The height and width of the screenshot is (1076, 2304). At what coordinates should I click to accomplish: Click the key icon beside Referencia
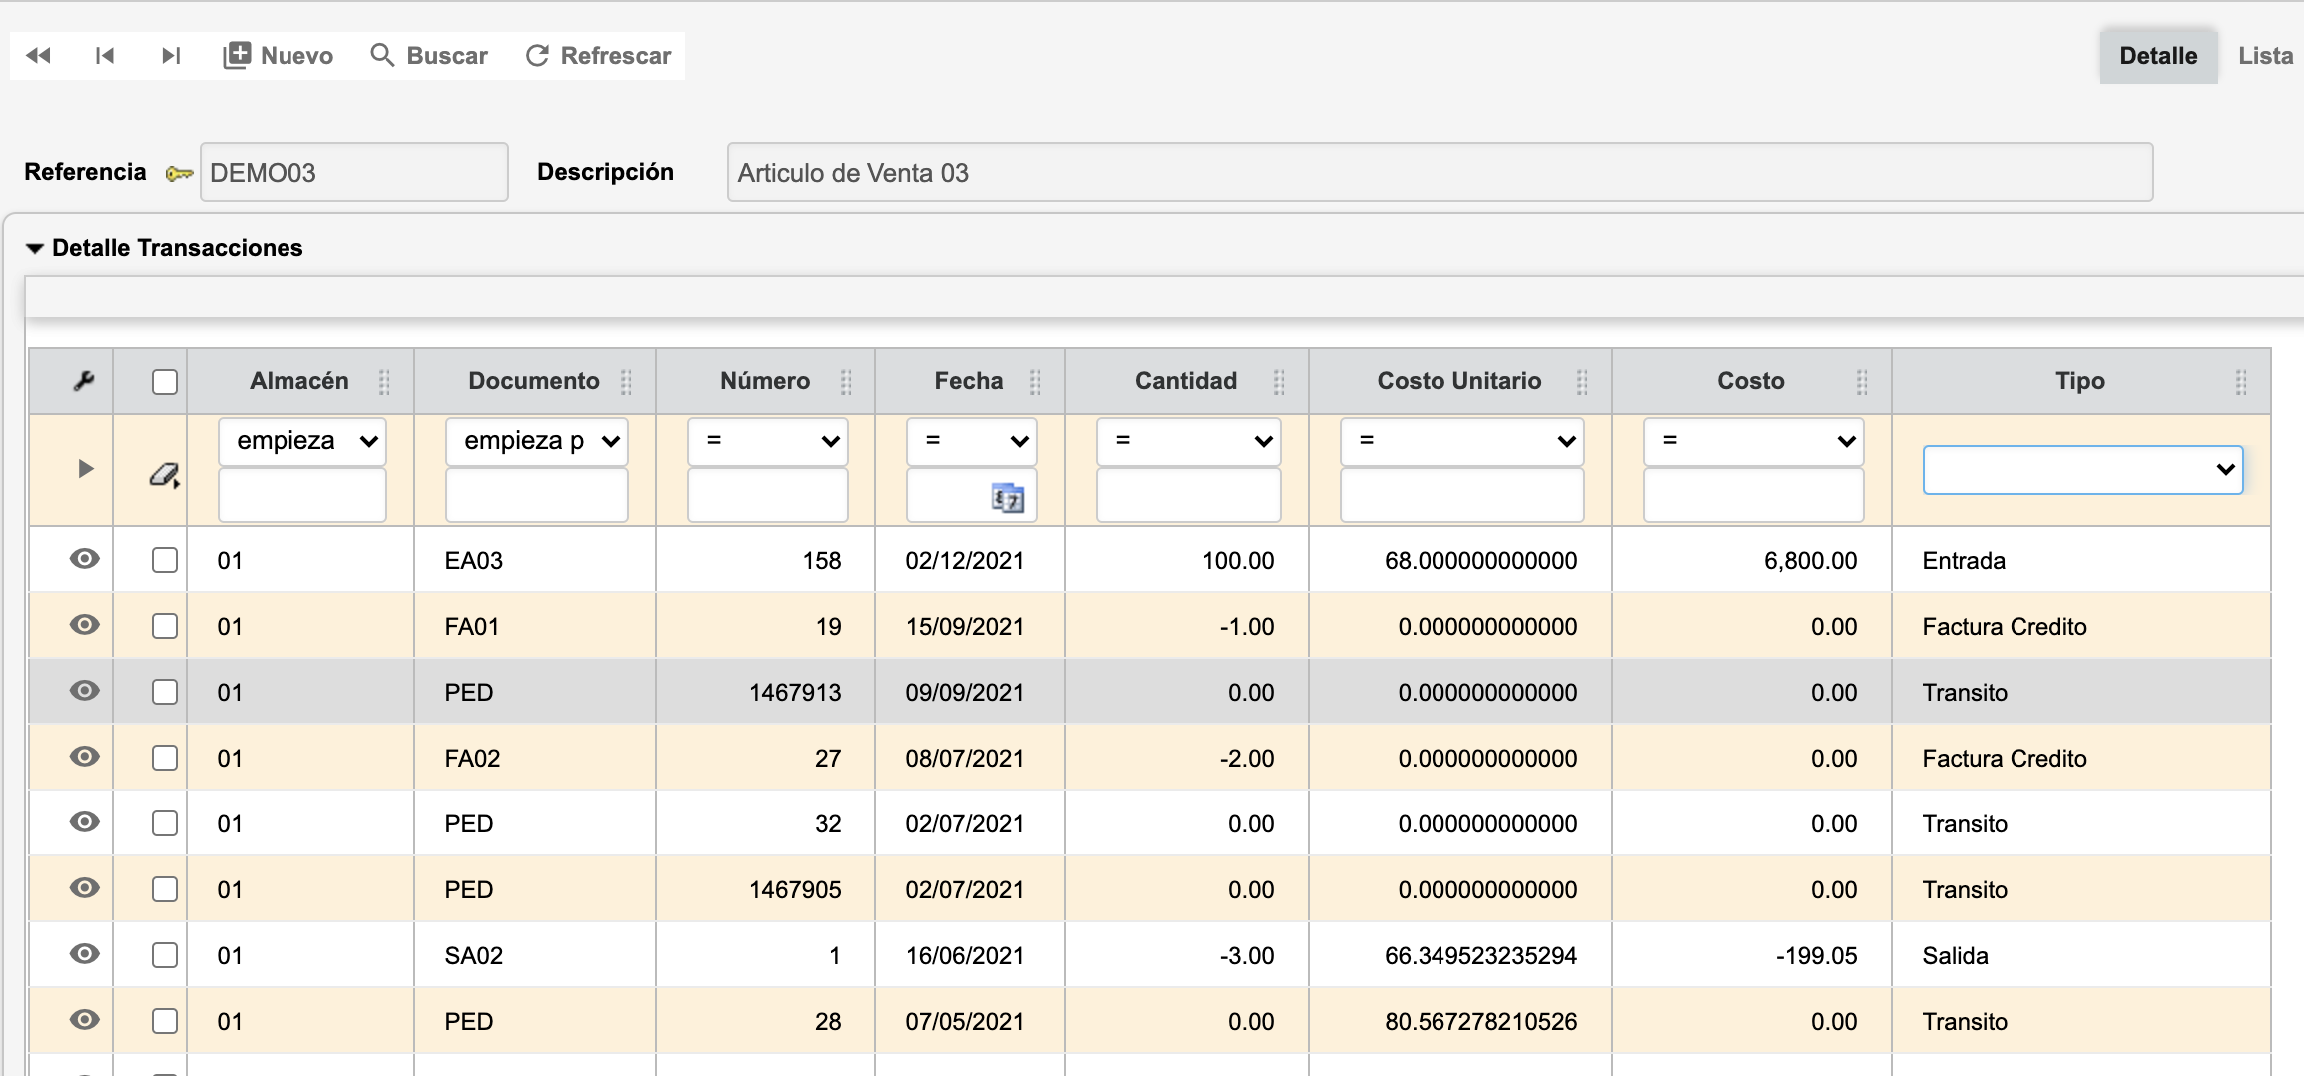click(179, 174)
